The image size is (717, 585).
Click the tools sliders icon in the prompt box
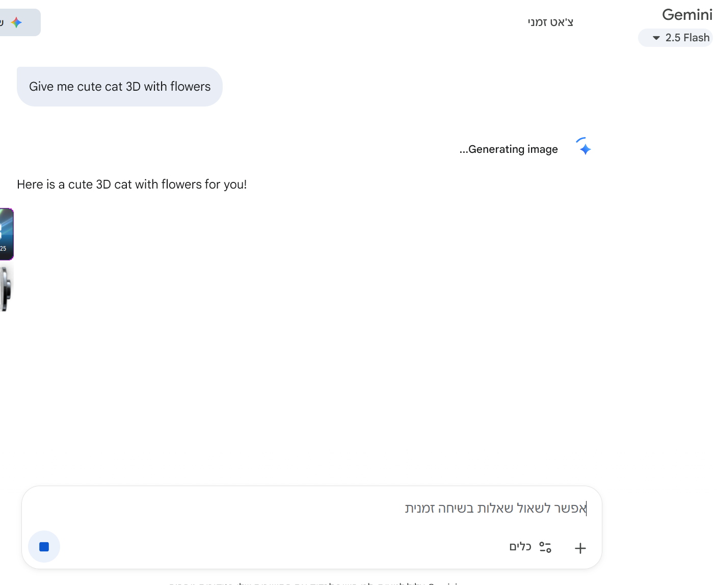click(x=545, y=547)
